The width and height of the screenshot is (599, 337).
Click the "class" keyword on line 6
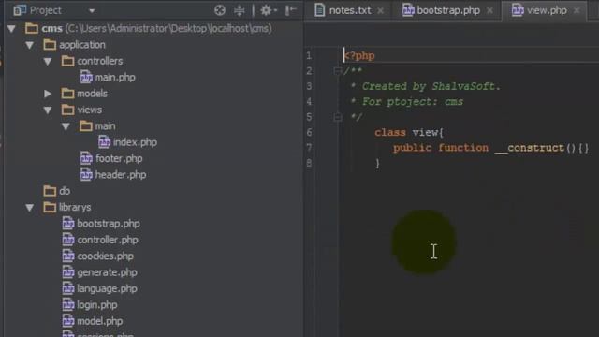pos(390,133)
